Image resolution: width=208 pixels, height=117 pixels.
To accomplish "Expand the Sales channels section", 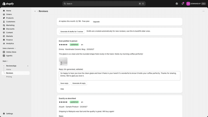I will click(x=9, y=48).
